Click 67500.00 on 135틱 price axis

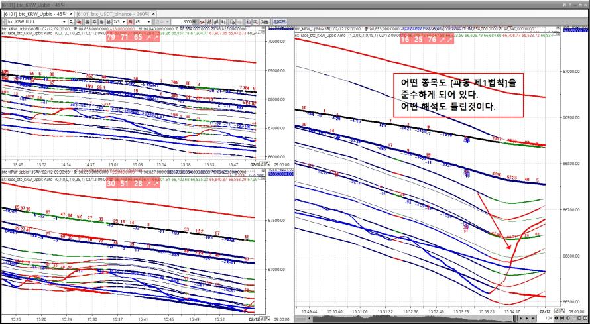point(276,221)
